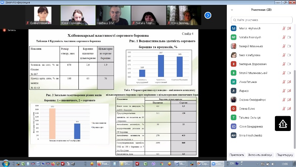The height and width of the screenshot is (167, 296).
Task: Click the Слайд 4 label on slide
Action: tap(188, 34)
